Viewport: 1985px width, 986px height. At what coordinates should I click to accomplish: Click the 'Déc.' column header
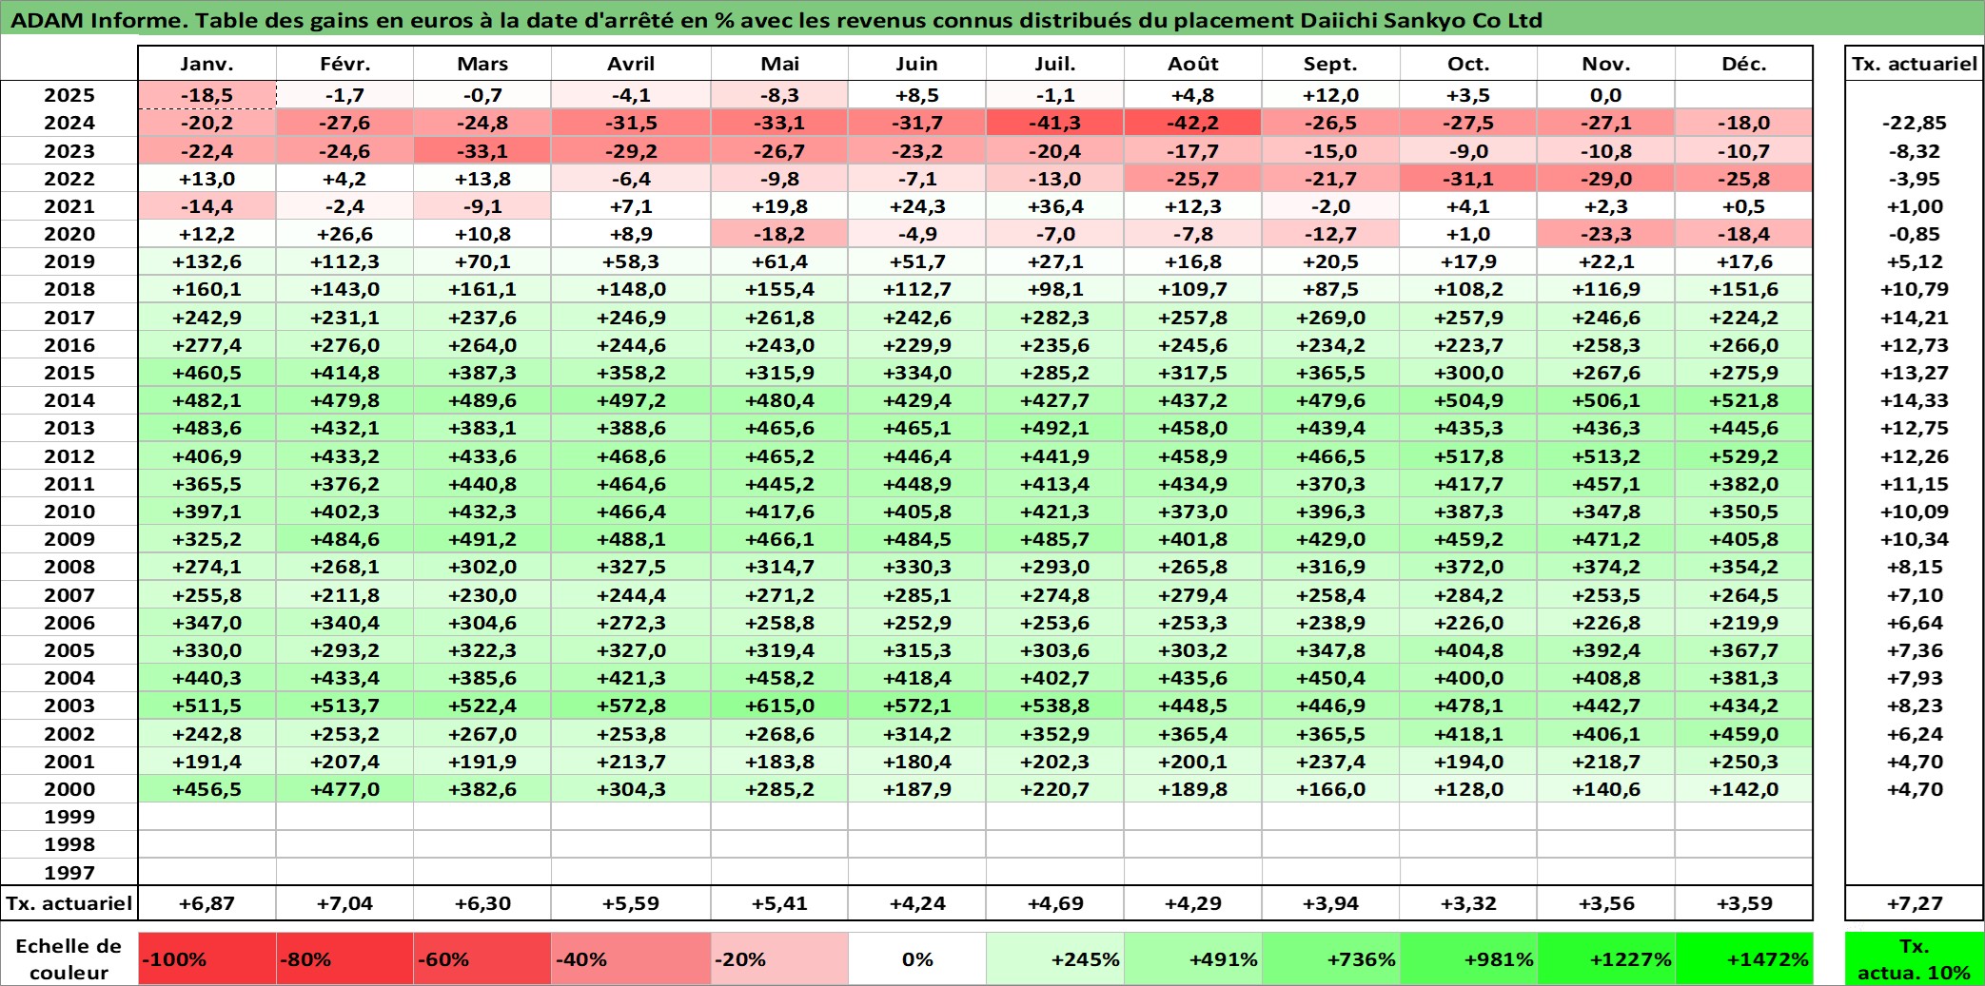tap(1744, 64)
